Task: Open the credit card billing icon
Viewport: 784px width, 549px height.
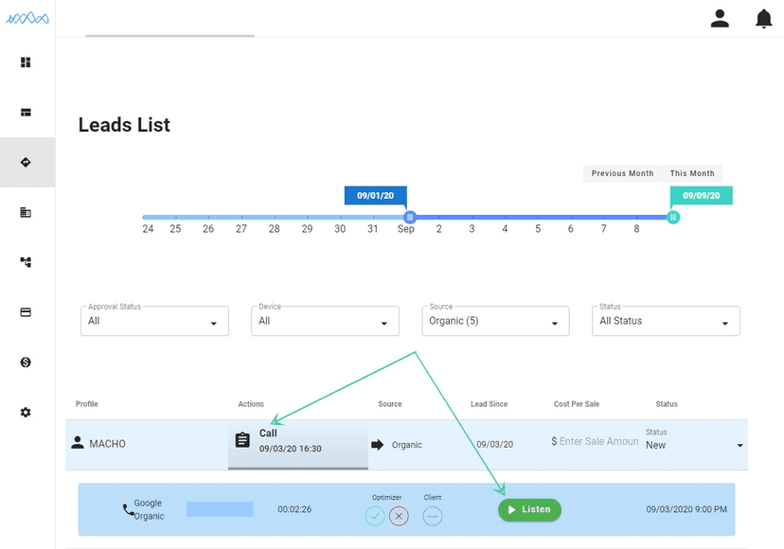Action: (26, 312)
